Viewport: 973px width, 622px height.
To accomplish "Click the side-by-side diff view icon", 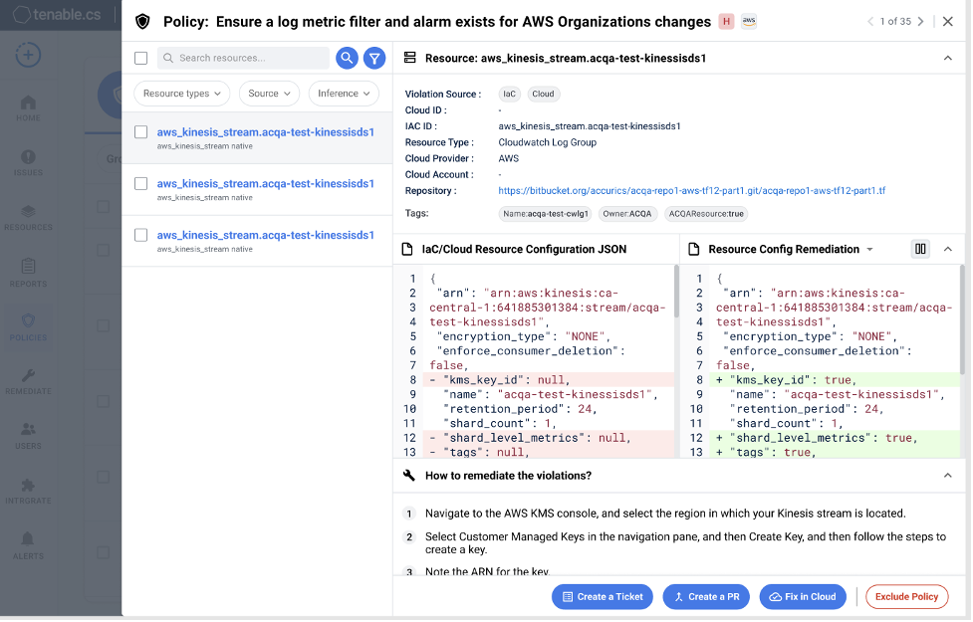I will tap(920, 249).
